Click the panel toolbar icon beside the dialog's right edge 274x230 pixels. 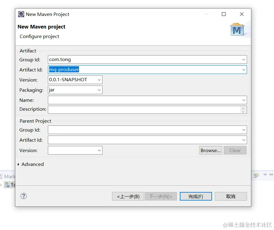point(256,175)
